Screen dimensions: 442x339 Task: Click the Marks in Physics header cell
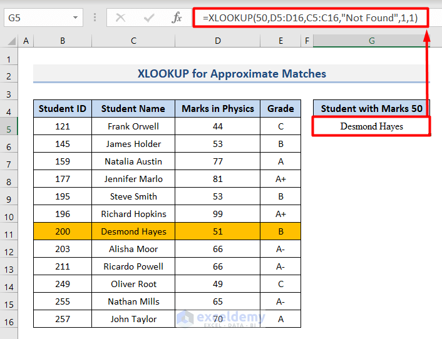(x=217, y=109)
